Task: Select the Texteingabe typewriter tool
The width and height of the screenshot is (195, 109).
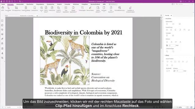Action: click(x=82, y=9)
